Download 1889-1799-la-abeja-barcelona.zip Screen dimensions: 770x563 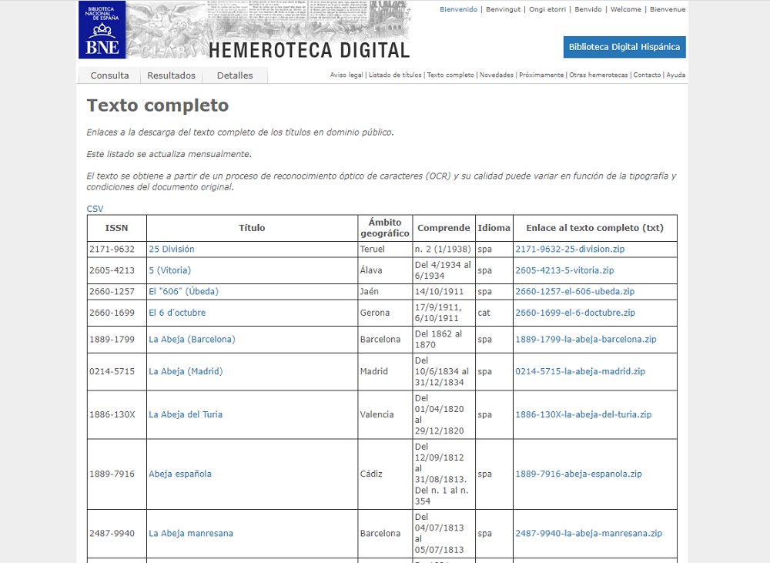pyautogui.click(x=586, y=340)
